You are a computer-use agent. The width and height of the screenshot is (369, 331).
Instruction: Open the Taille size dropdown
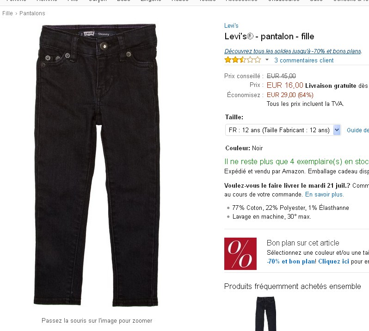[283, 130]
